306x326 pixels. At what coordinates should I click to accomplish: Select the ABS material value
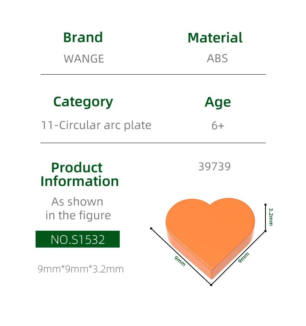point(217,58)
